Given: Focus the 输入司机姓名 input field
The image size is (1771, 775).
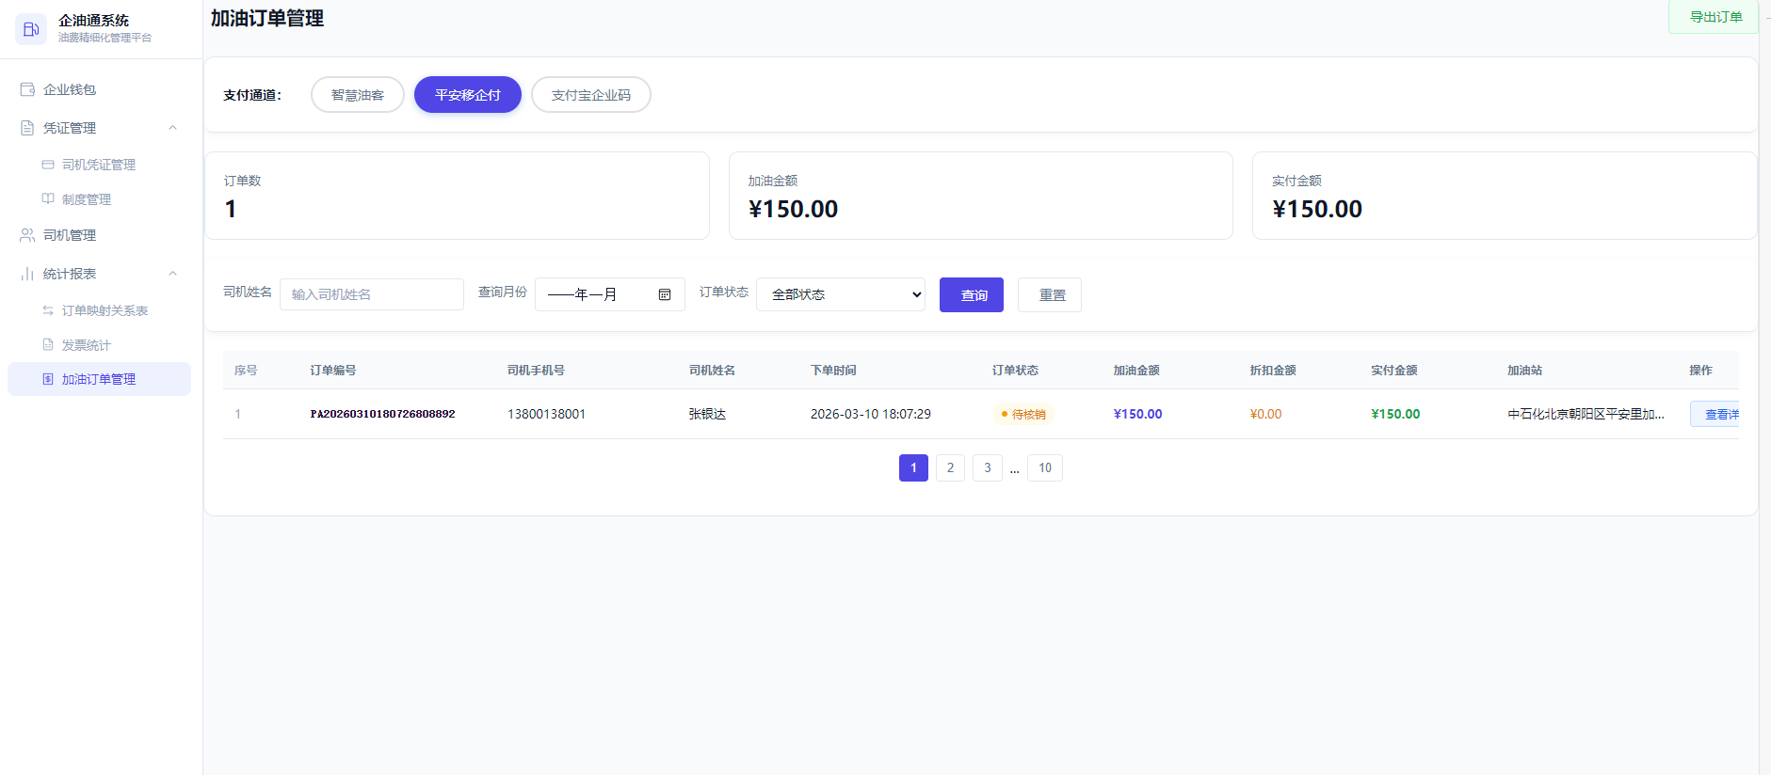Looking at the screenshot, I should [x=372, y=294].
